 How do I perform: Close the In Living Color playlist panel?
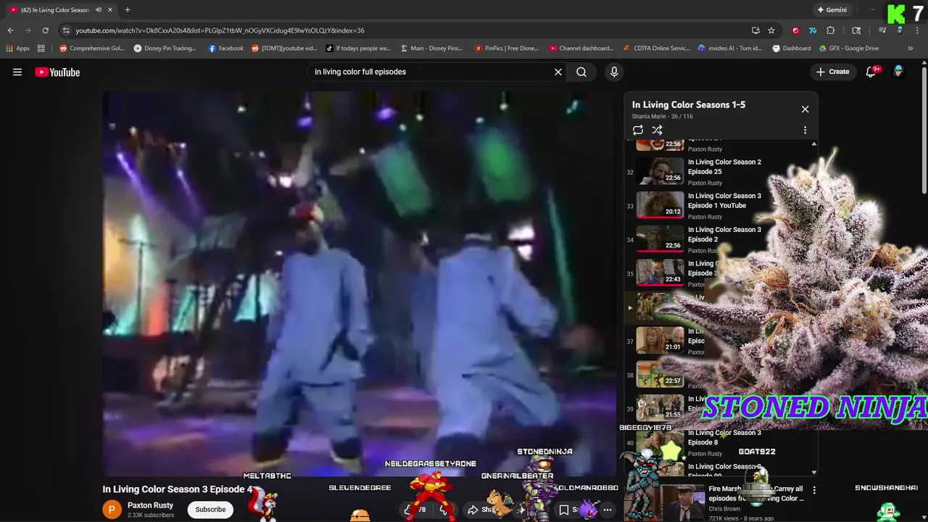805,109
